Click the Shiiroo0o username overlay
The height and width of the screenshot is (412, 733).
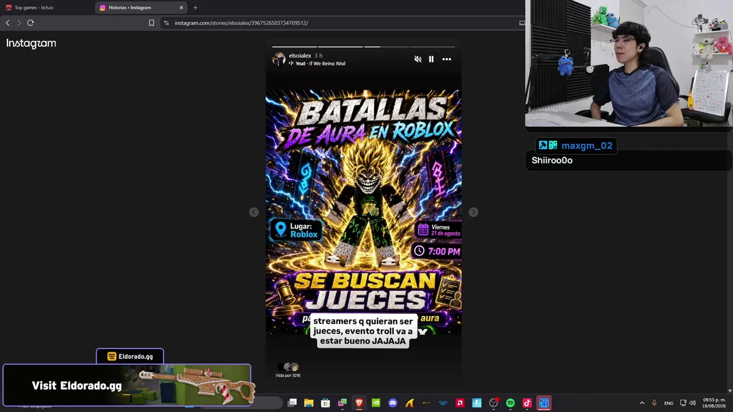pyautogui.click(x=552, y=160)
